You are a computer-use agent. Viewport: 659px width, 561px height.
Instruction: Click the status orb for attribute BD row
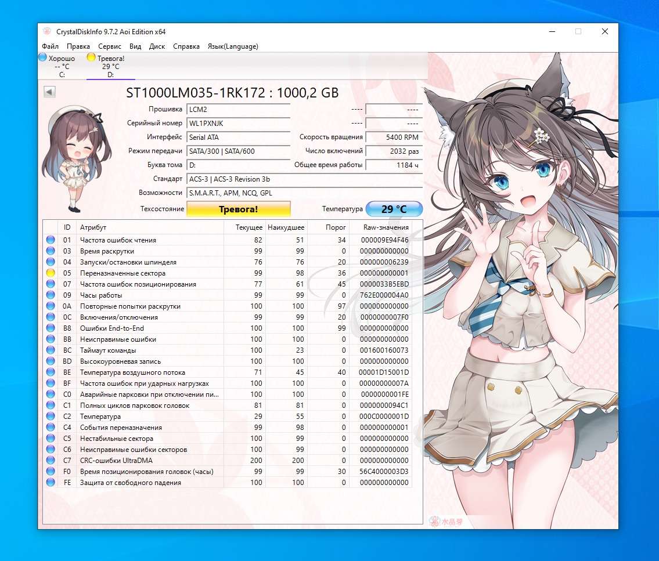51,361
